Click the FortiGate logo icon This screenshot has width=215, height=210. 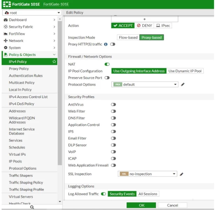(x=7, y=4)
